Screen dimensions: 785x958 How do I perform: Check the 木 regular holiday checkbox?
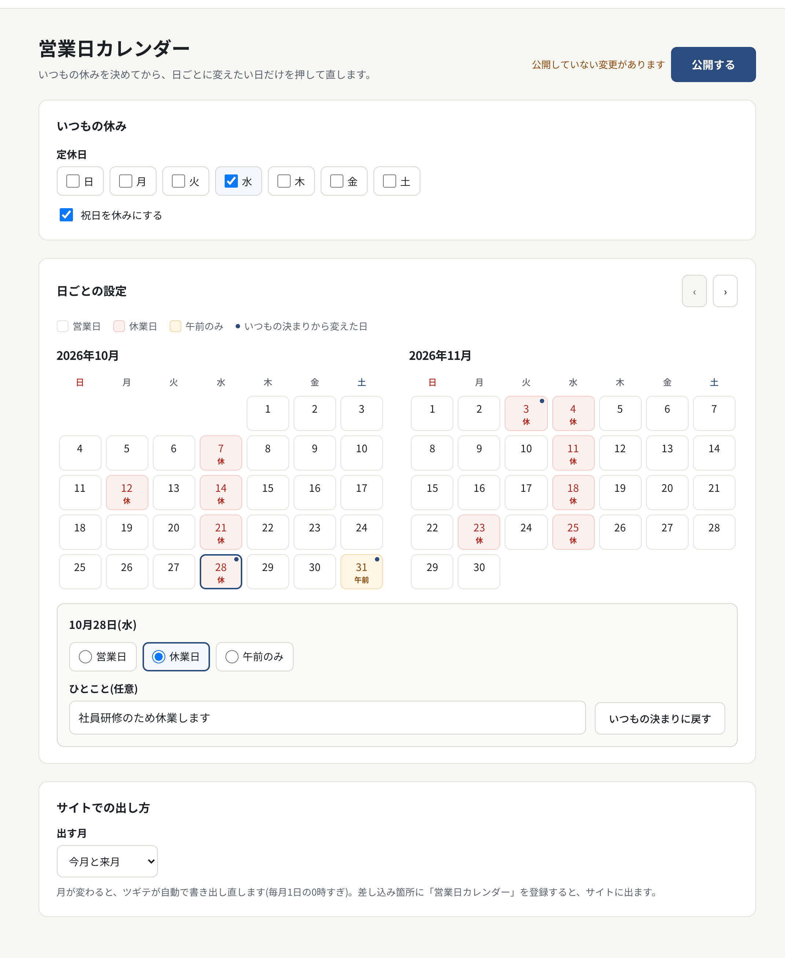pos(284,181)
